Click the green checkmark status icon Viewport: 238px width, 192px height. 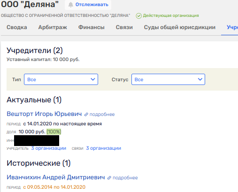click(138, 16)
